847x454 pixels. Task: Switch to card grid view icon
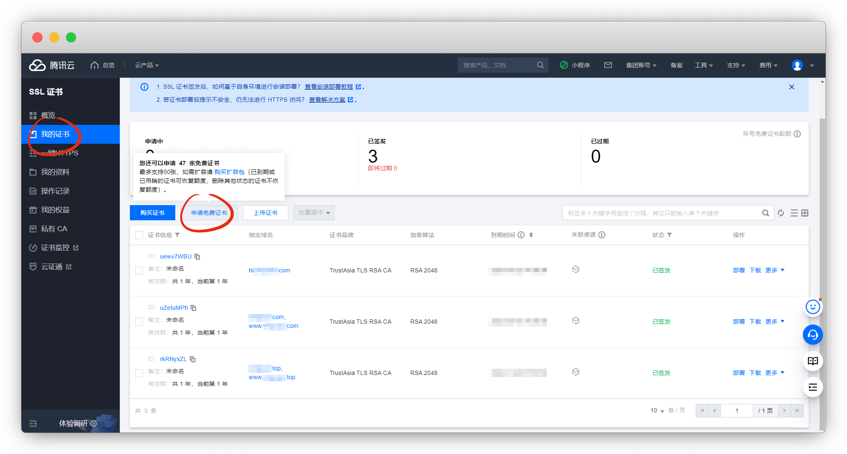click(805, 213)
